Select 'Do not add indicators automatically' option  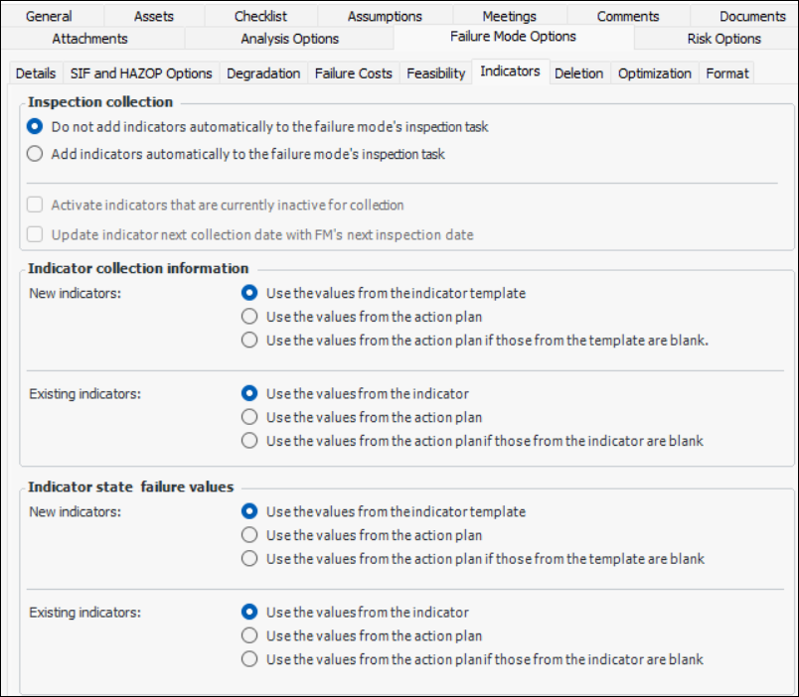[x=36, y=127]
